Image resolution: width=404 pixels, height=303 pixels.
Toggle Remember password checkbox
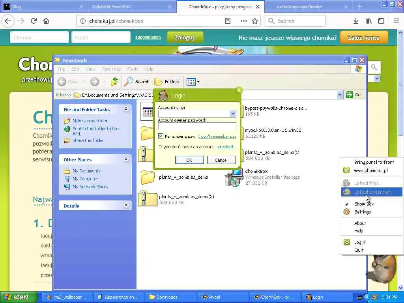pos(161,136)
